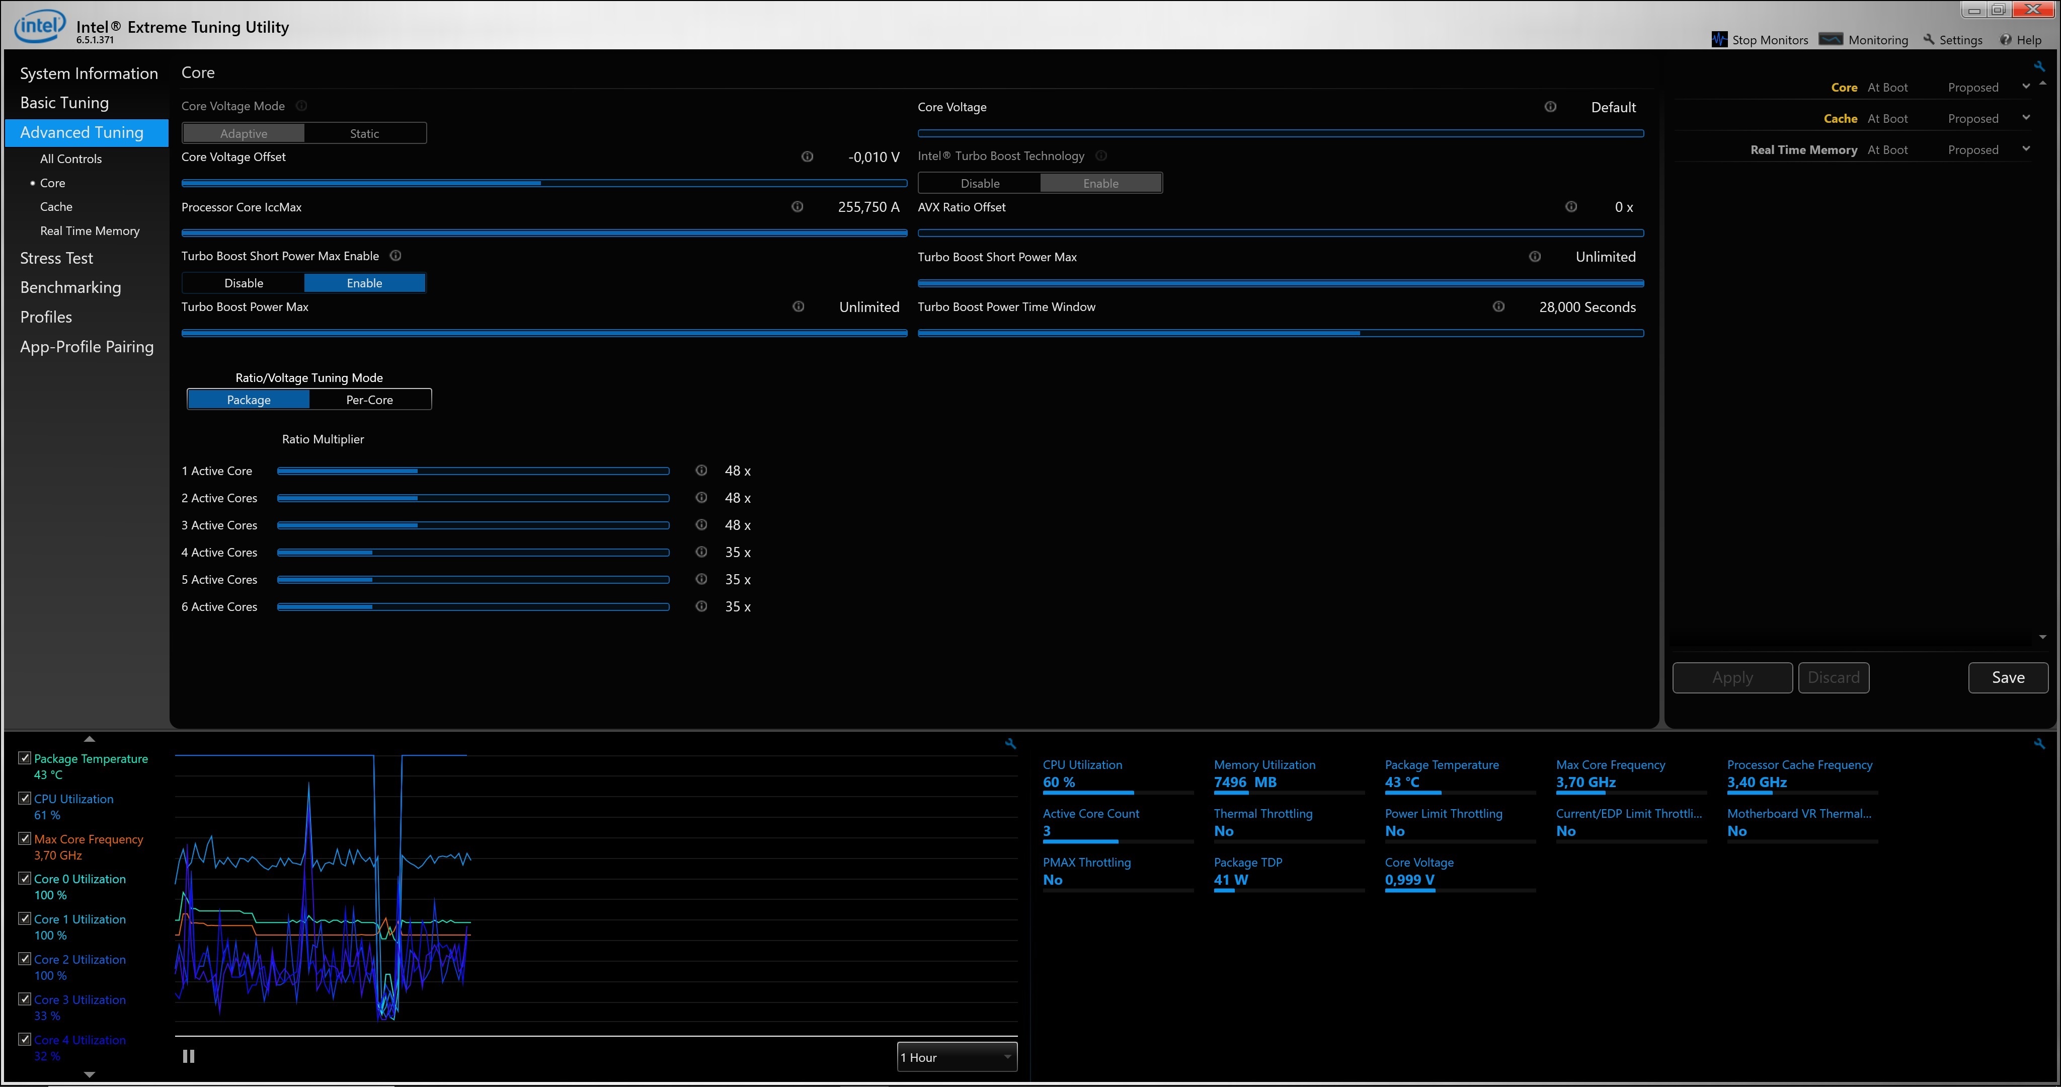Image resolution: width=2061 pixels, height=1087 pixels.
Task: Uncheck Max Core Frequency monitor checkbox
Action: tap(25, 838)
